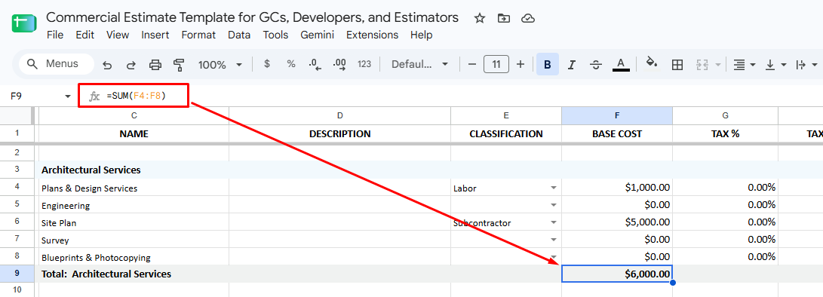This screenshot has width=823, height=297.
Task: Format as currency with dollar icon
Action: click(267, 64)
